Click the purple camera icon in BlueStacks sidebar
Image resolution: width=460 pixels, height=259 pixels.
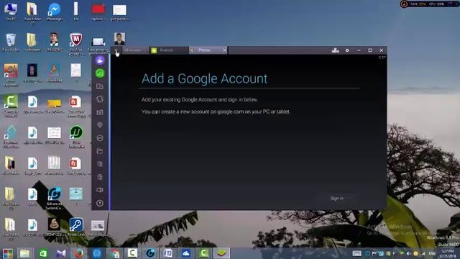click(100, 60)
